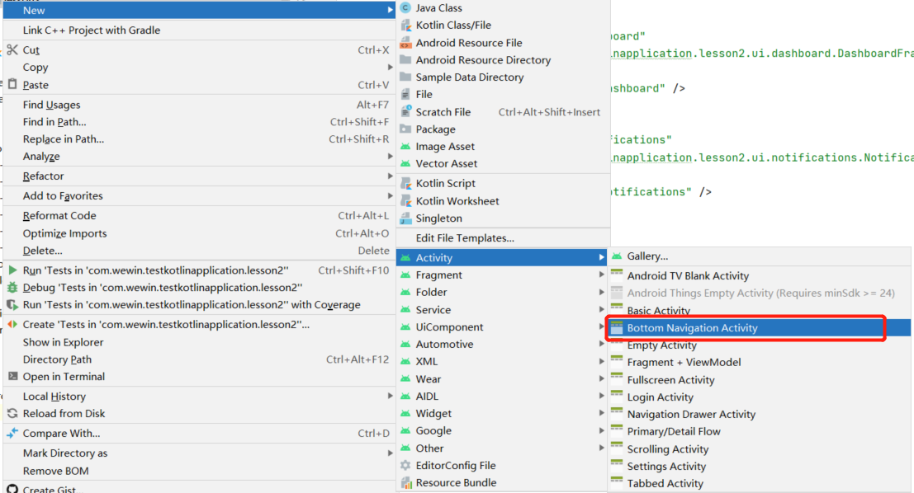Screen dimensions: 914x493
Task: Click the Kotlin Worksheet icon
Action: [x=405, y=201]
